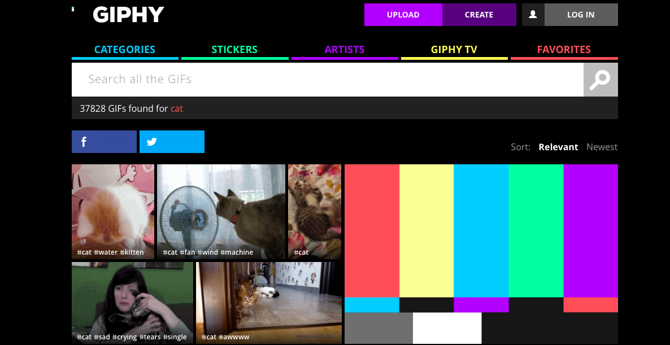Open the Categories tab
The width and height of the screenshot is (670, 345).
tap(125, 50)
